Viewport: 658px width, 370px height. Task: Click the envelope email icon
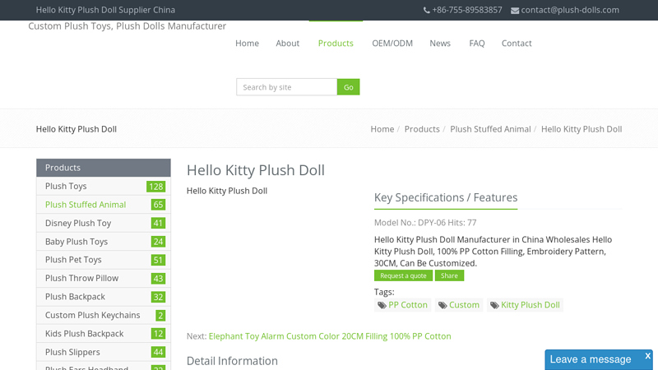[515, 11]
